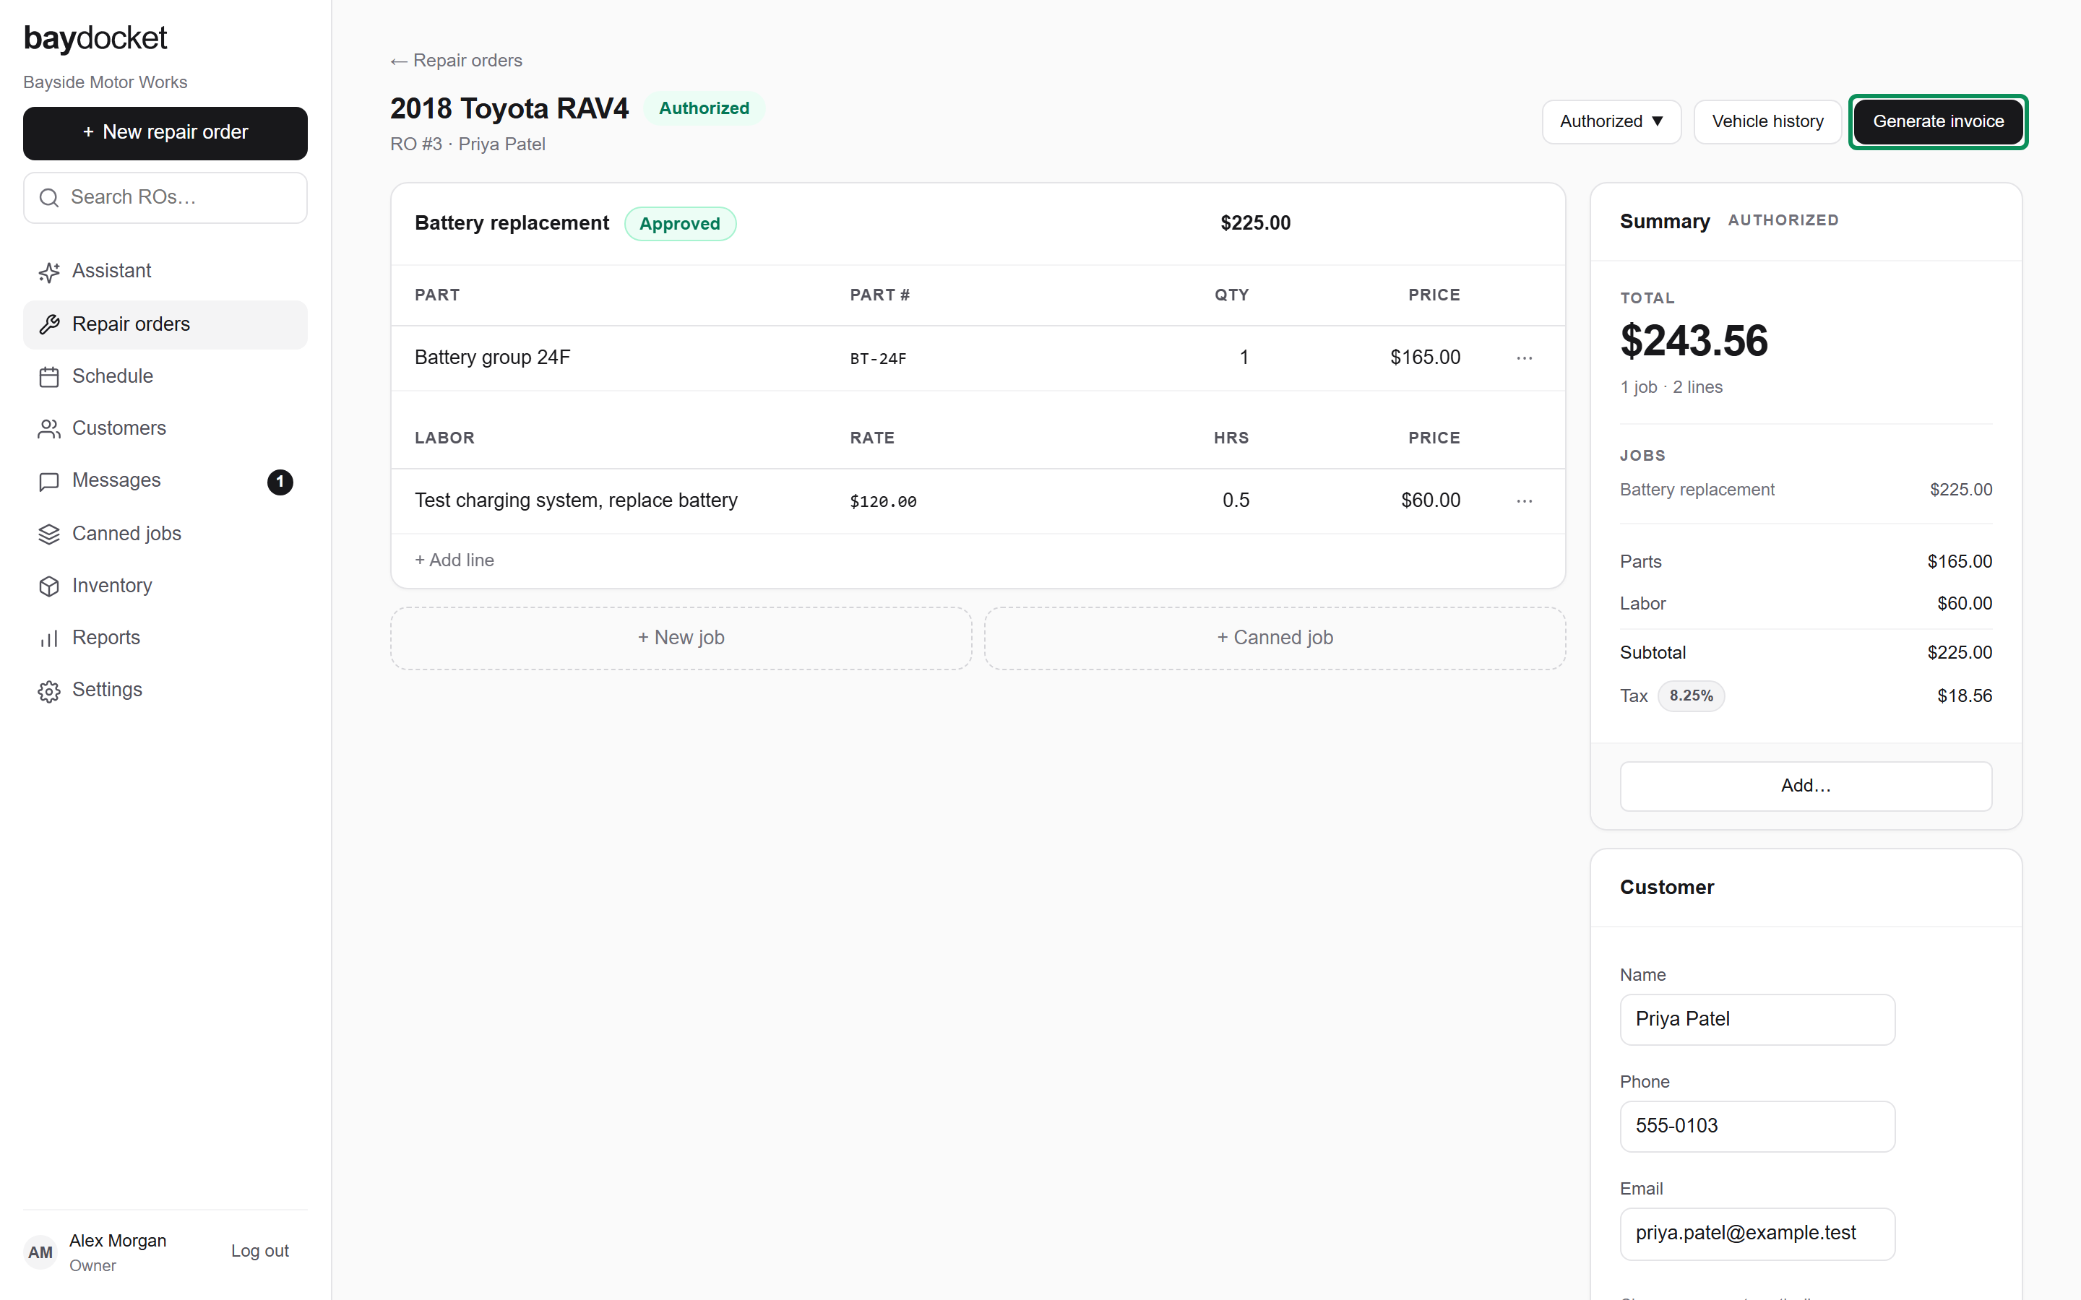Open Messages section
The width and height of the screenshot is (2081, 1300).
(165, 480)
